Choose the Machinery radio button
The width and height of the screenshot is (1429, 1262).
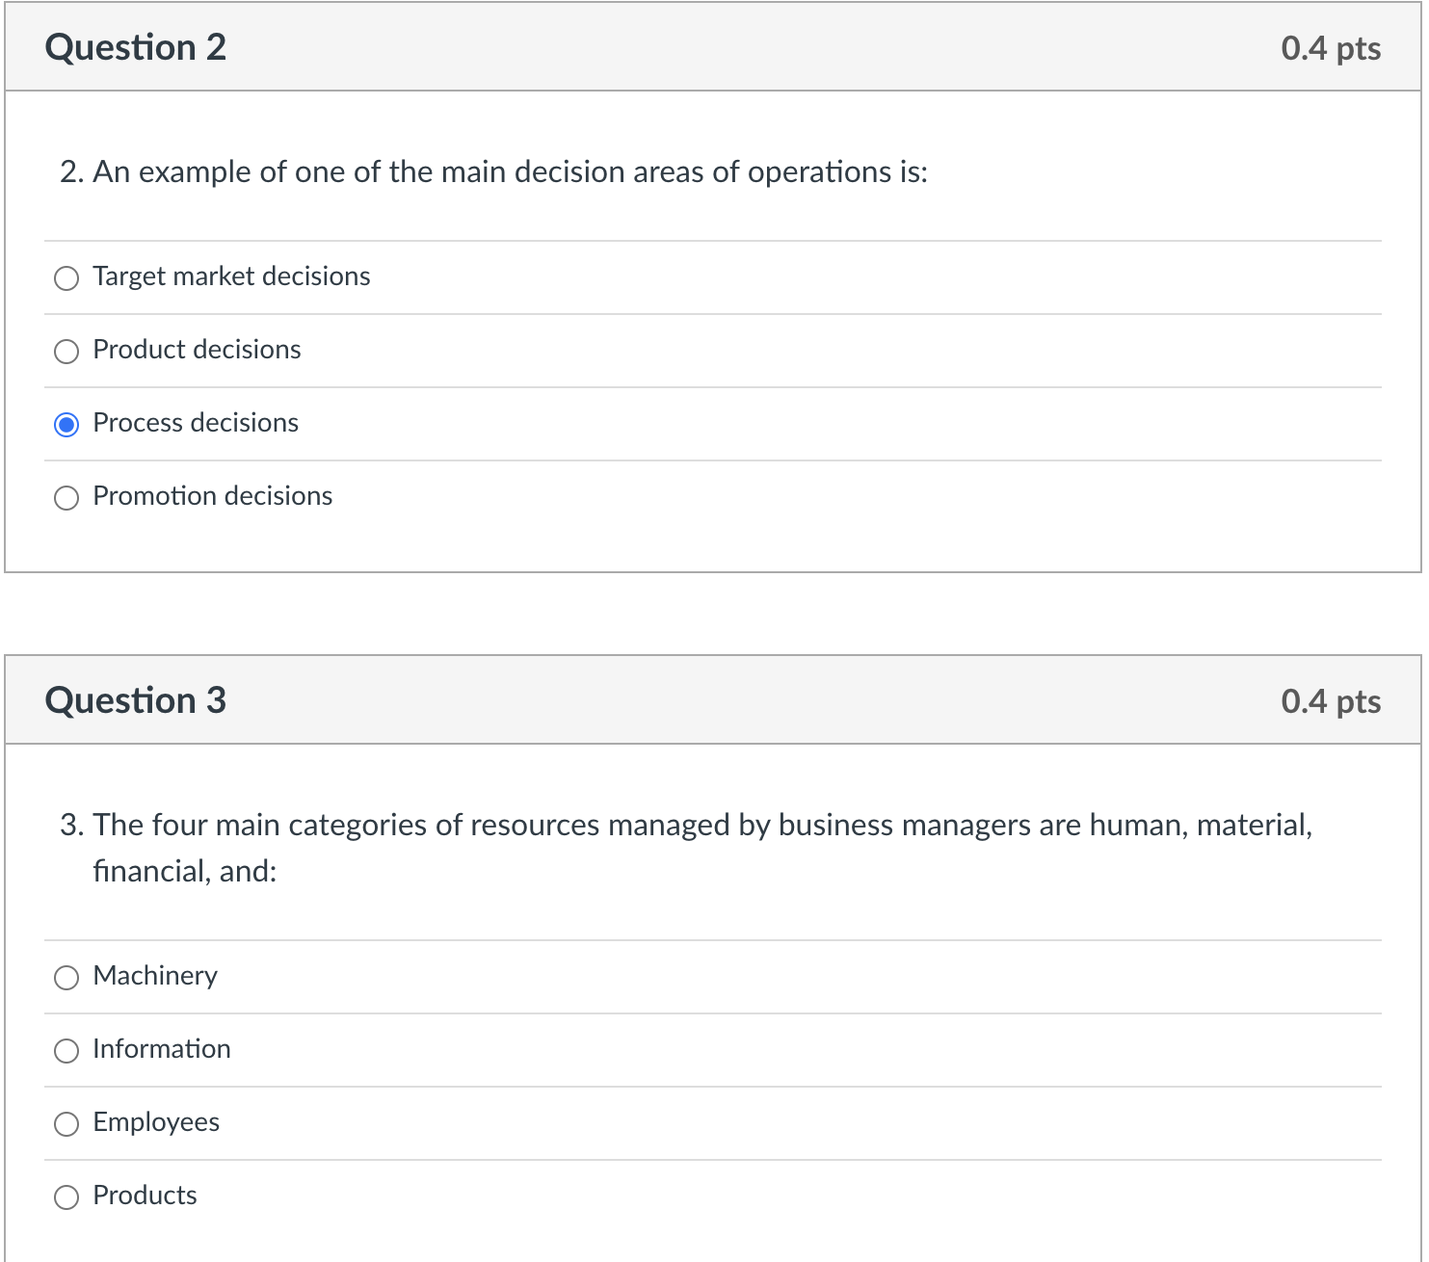click(66, 978)
